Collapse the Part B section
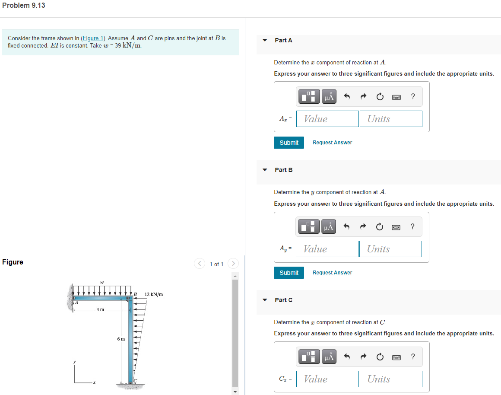 pyautogui.click(x=265, y=170)
